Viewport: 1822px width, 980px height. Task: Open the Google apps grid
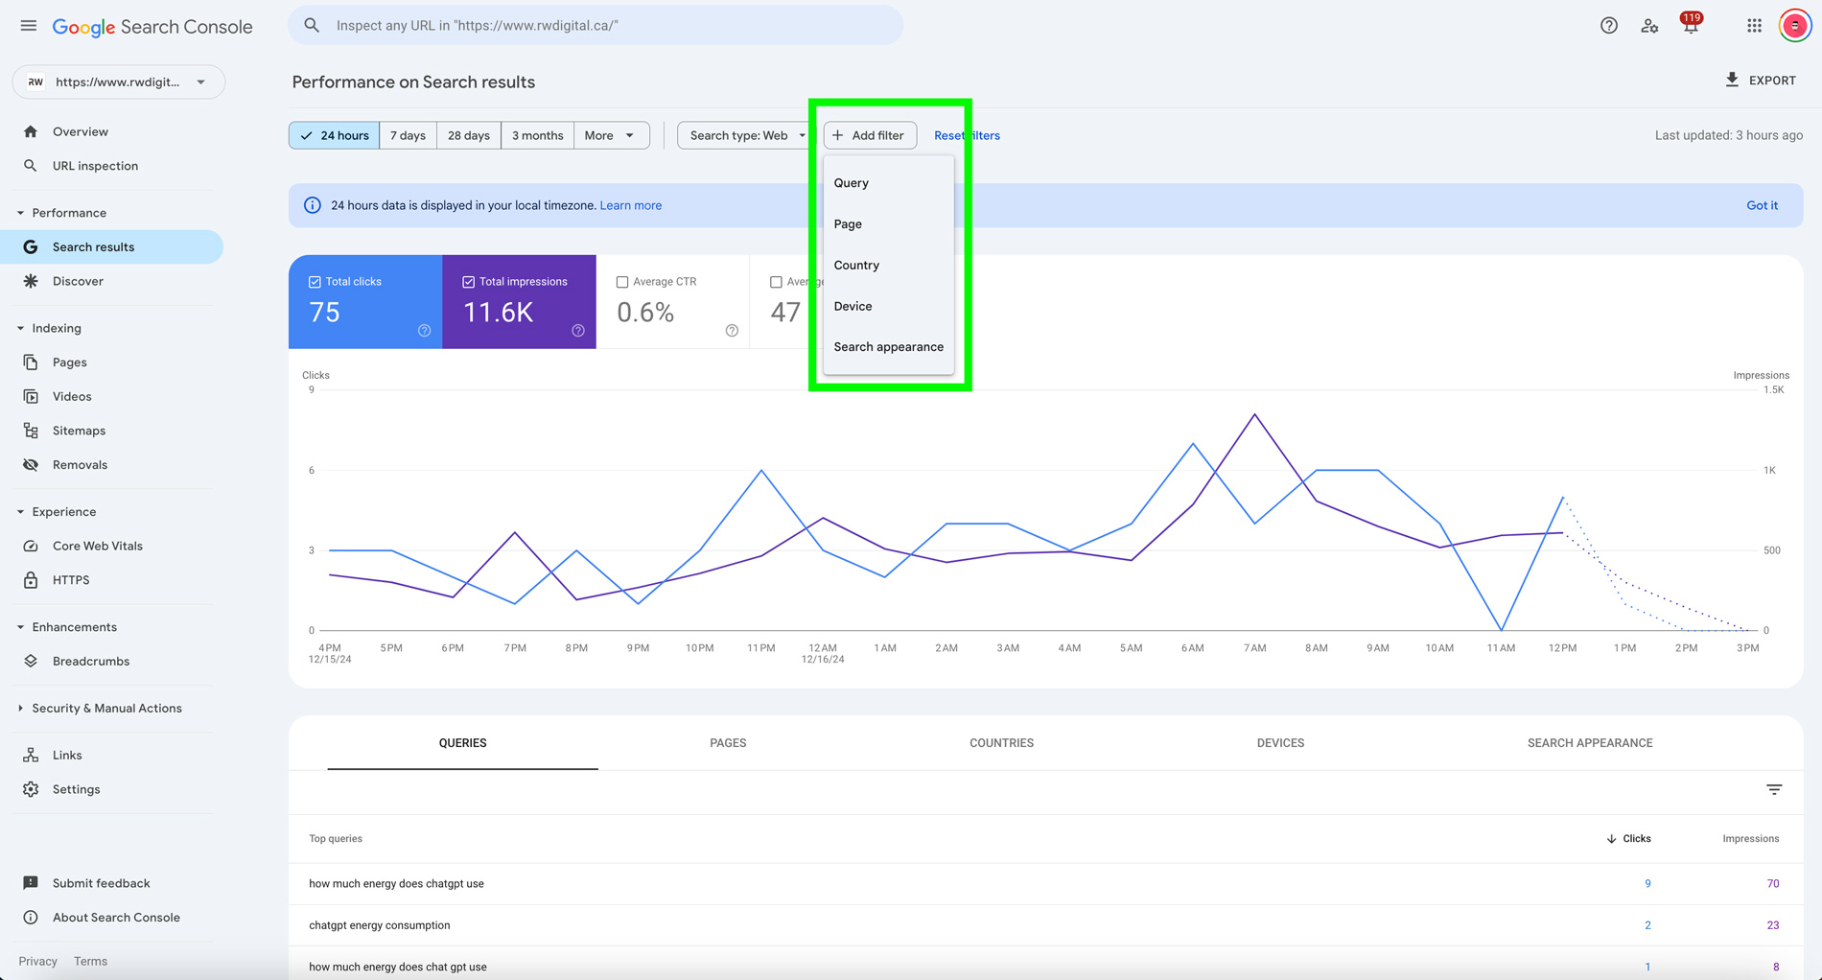click(x=1754, y=26)
